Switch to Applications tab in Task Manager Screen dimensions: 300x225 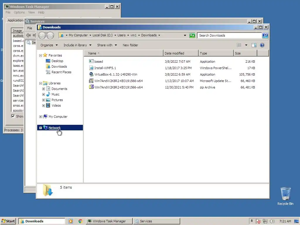pos(15,20)
